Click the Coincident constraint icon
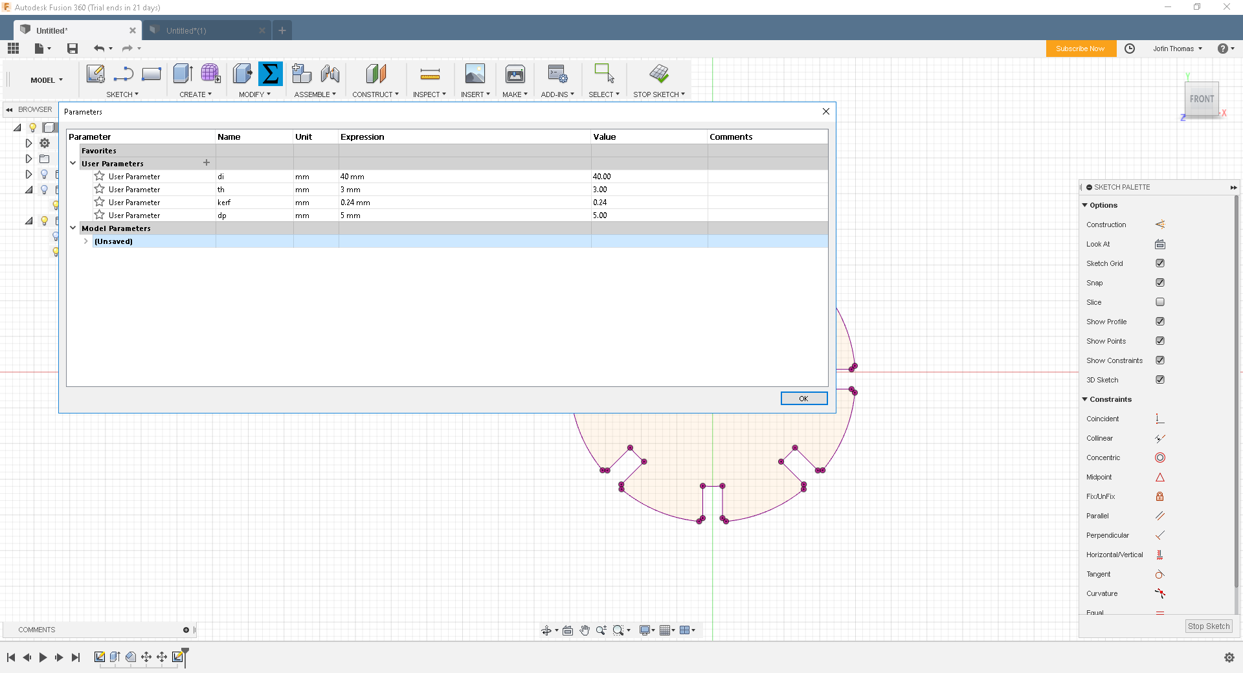 tap(1159, 419)
